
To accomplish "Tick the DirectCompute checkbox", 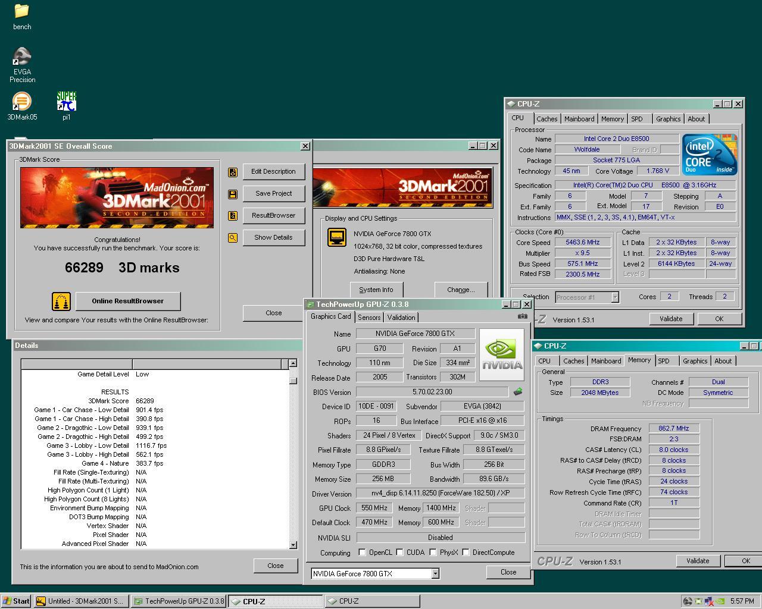I will [466, 553].
